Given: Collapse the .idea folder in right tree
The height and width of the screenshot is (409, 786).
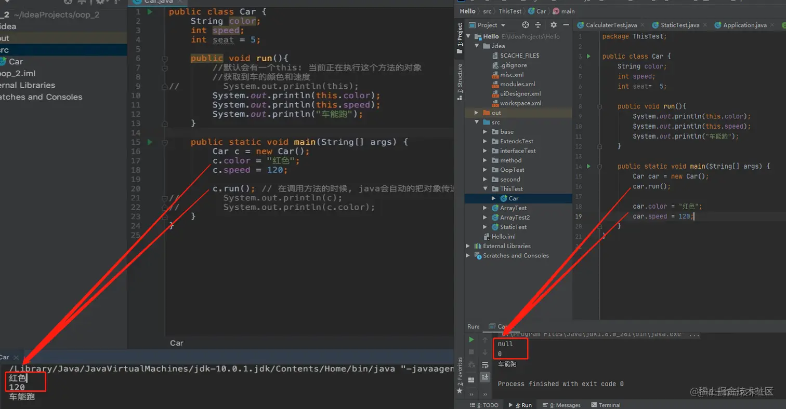Looking at the screenshot, I should click(x=478, y=46).
